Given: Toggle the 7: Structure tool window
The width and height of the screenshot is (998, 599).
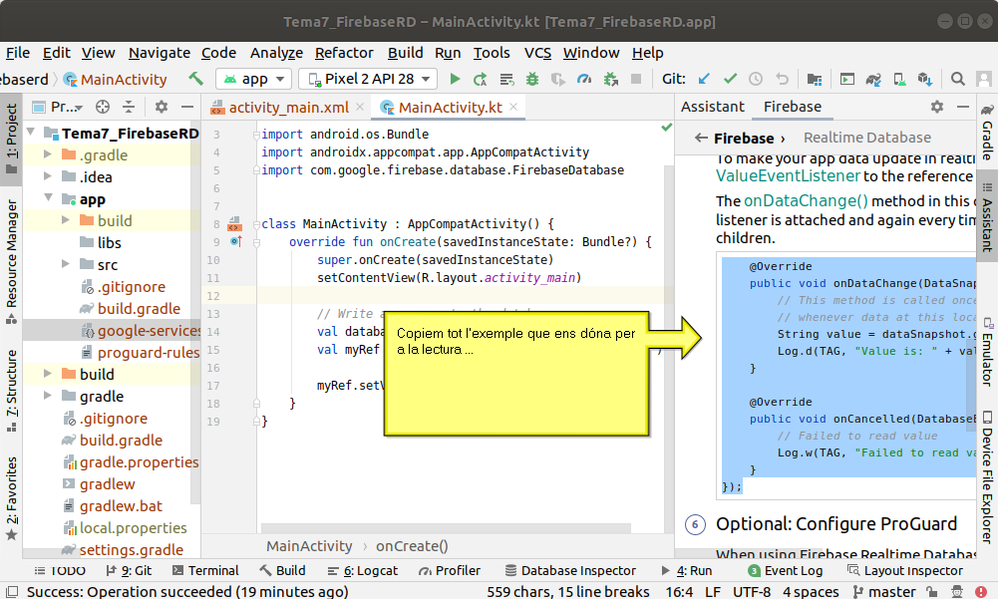Looking at the screenshot, I should point(11,391).
